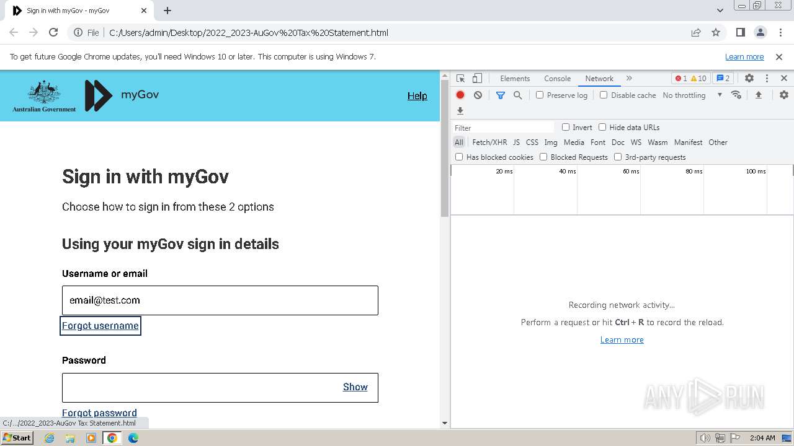Open the errors and warnings counter
The height and width of the screenshot is (446, 794).
coord(690,79)
